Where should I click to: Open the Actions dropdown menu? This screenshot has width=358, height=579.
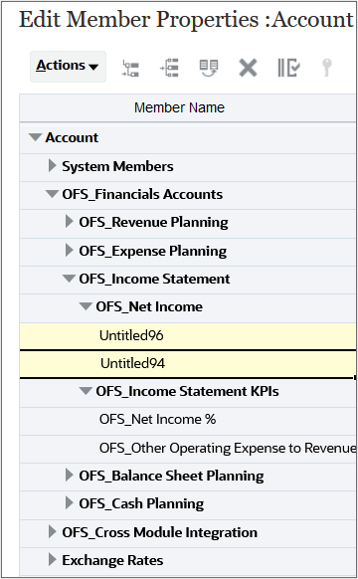68,67
